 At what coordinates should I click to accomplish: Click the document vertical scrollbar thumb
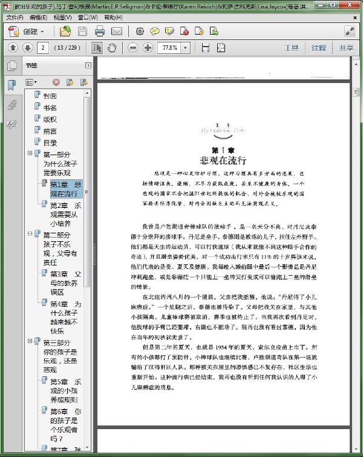tap(356, 92)
